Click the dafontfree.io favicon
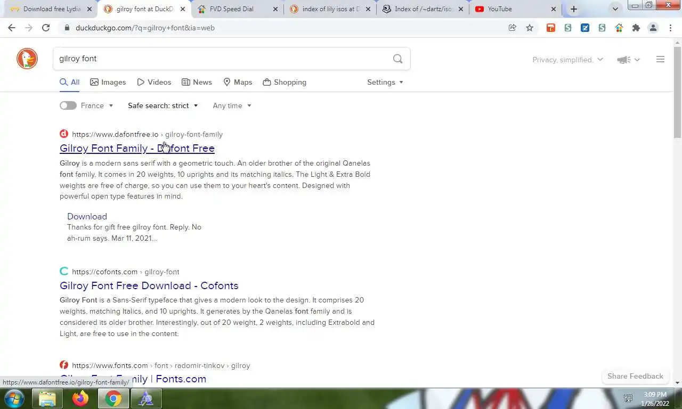This screenshot has width=682, height=409. 64,134
